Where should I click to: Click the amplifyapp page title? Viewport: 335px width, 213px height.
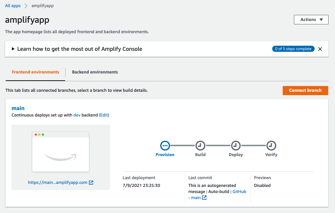27,20
